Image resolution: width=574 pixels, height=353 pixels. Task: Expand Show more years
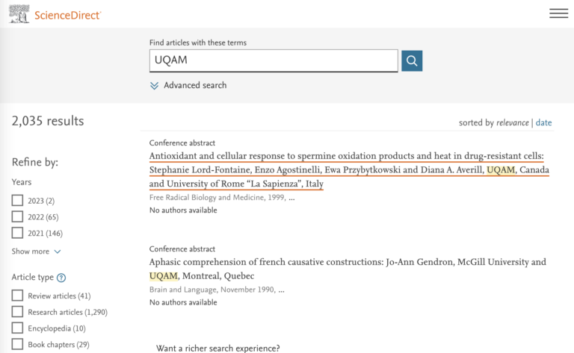click(x=58, y=252)
